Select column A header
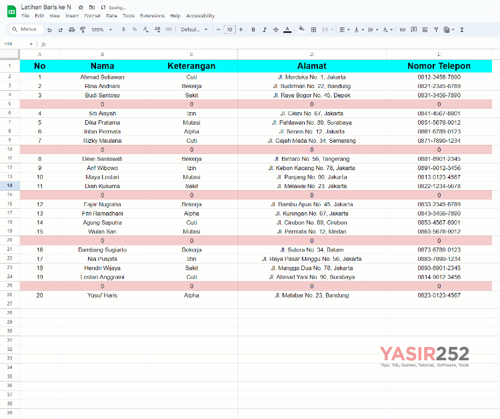500x419 pixels. coord(39,54)
